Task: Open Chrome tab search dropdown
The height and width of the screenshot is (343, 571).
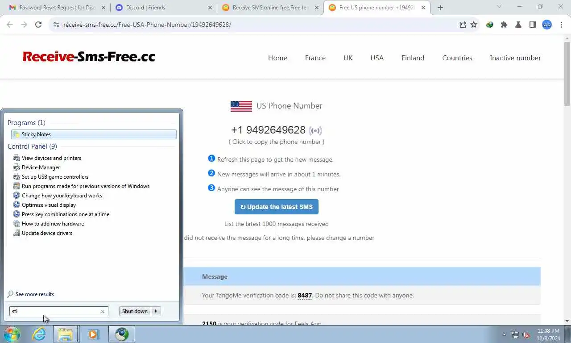Action: tap(499, 7)
